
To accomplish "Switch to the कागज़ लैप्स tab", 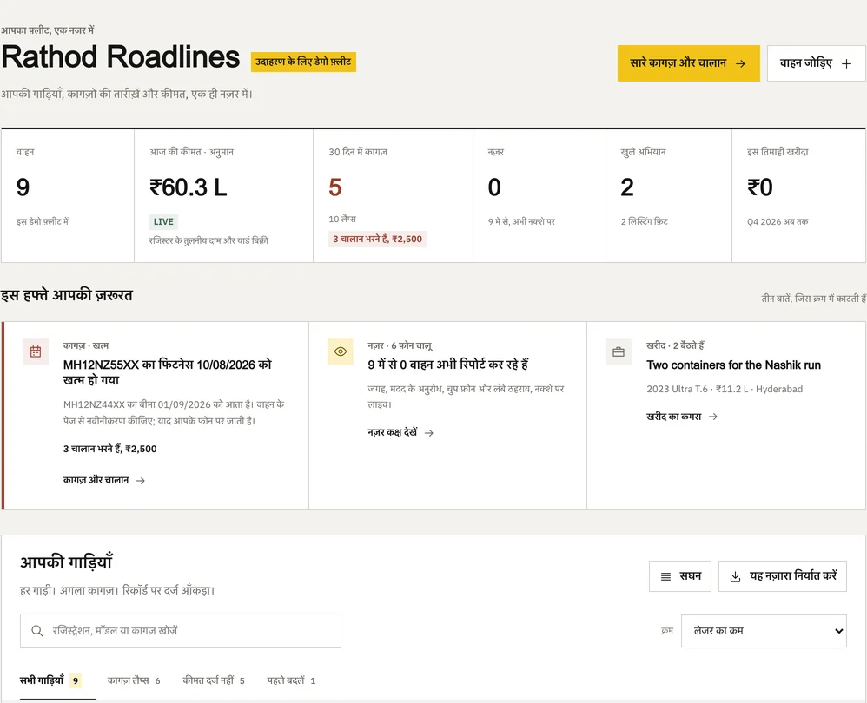I will [134, 680].
